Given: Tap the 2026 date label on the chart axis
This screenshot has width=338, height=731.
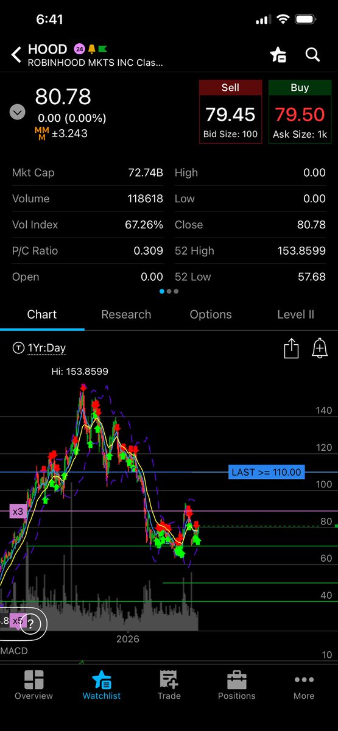Looking at the screenshot, I should pyautogui.click(x=127, y=639).
